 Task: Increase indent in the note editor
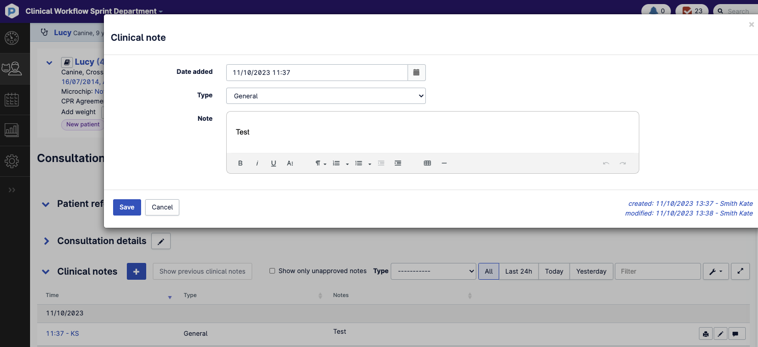[x=398, y=164]
